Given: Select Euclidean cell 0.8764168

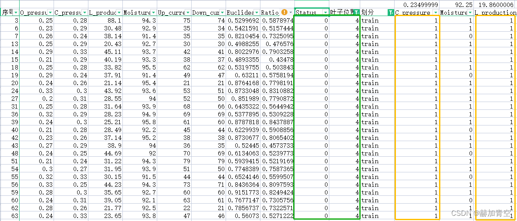Looking at the screenshot, I should tap(243, 83).
